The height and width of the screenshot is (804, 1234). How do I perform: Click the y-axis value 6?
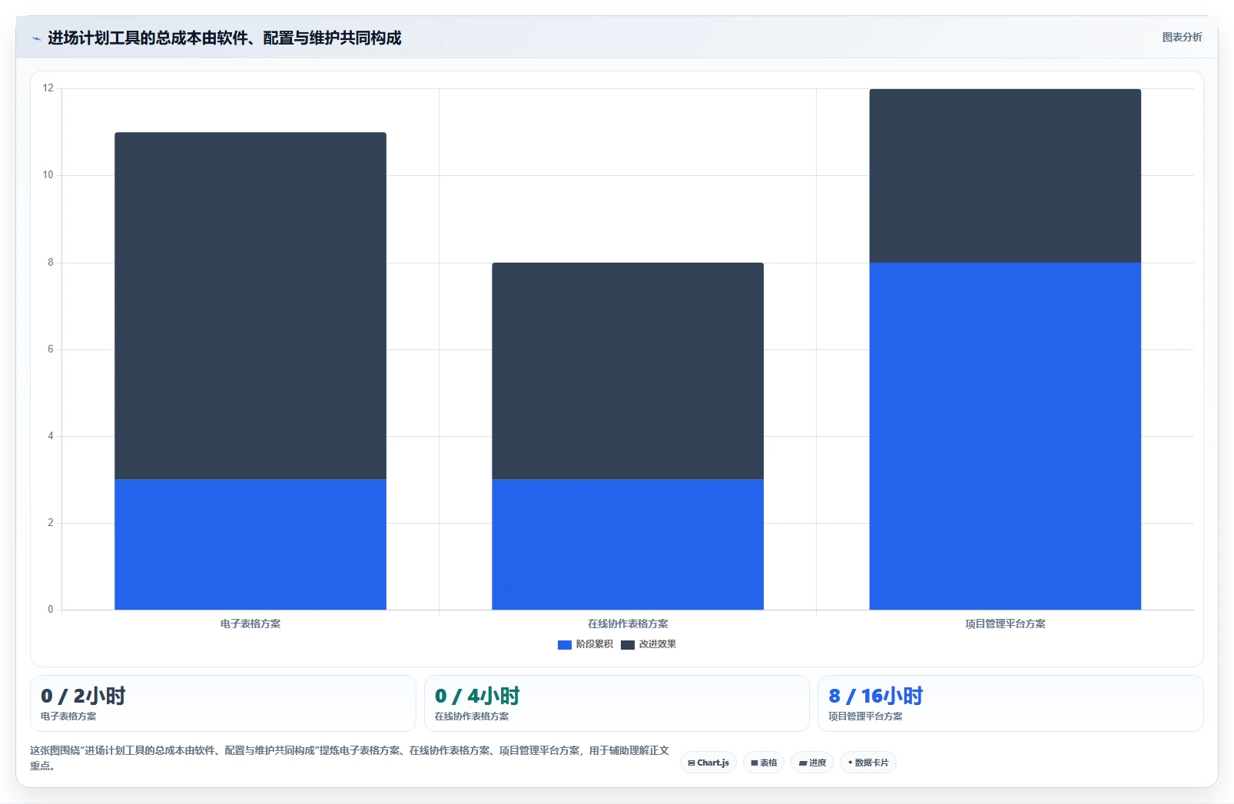click(x=51, y=349)
